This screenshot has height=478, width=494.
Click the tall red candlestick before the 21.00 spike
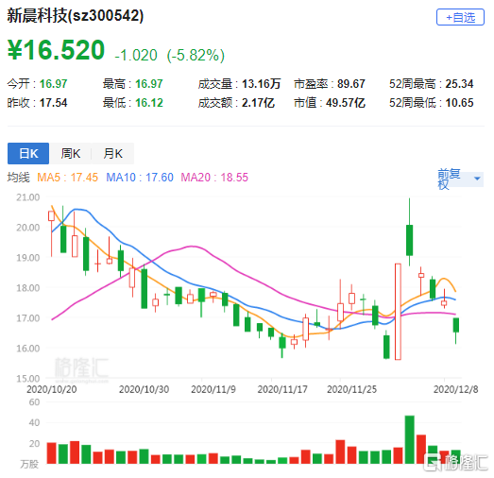coord(398,312)
